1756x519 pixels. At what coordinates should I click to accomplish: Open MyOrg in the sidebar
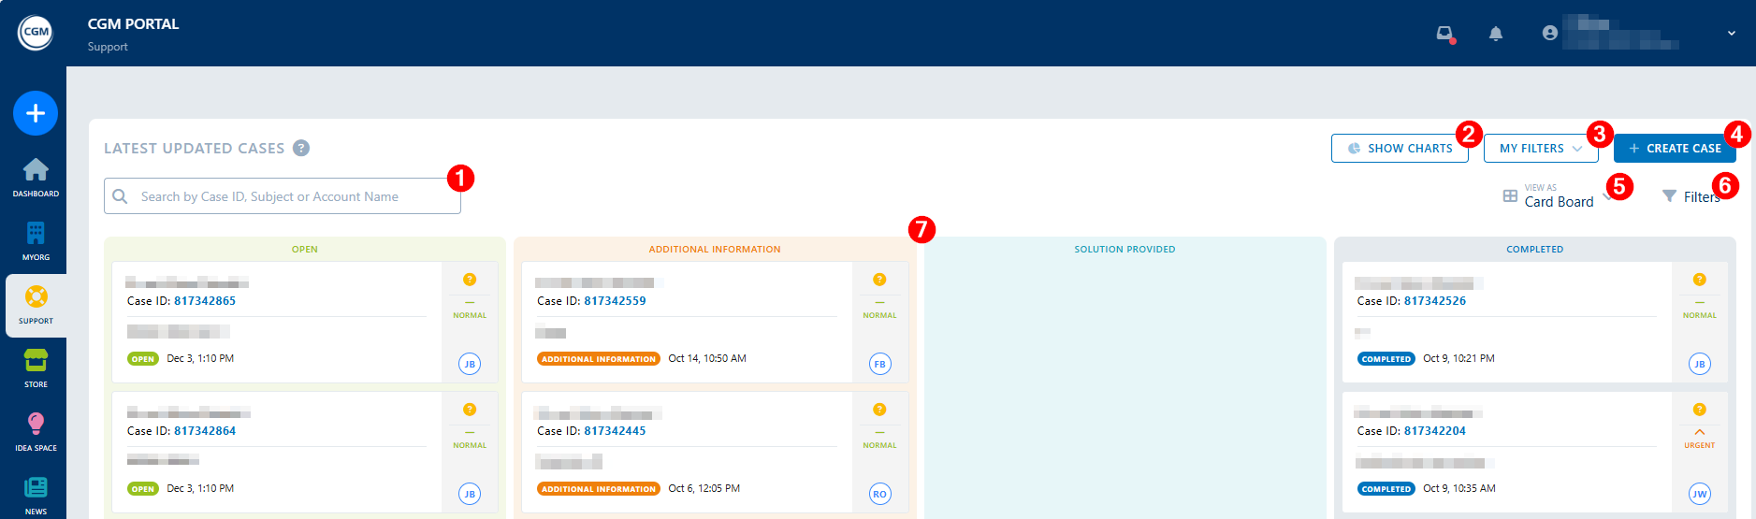(36, 241)
